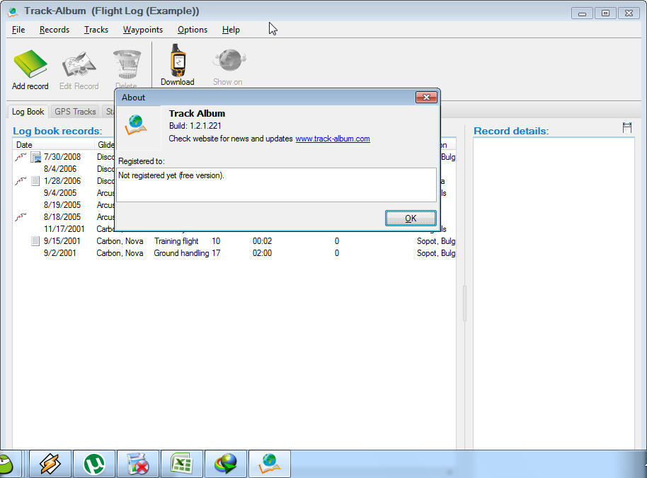Viewport: 647px width, 478px height.
Task: Click the Track Album logo in About dialog
Action: tap(136, 125)
